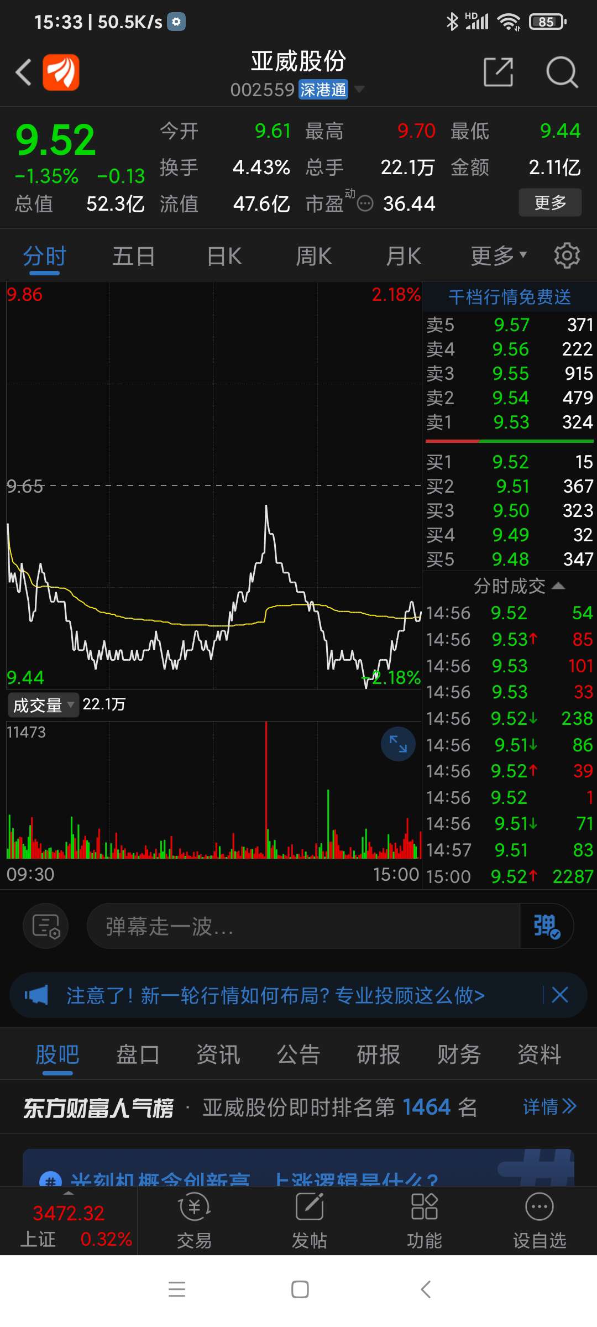Open the 财务 finance tab
The width and height of the screenshot is (597, 1327).
coord(459,1054)
